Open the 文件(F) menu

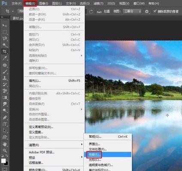(x=16, y=3)
